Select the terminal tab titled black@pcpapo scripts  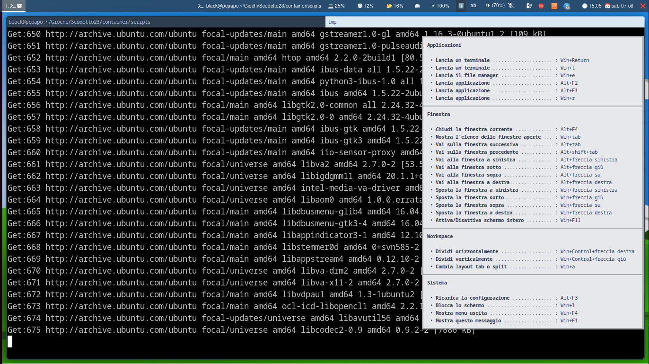[166, 22]
